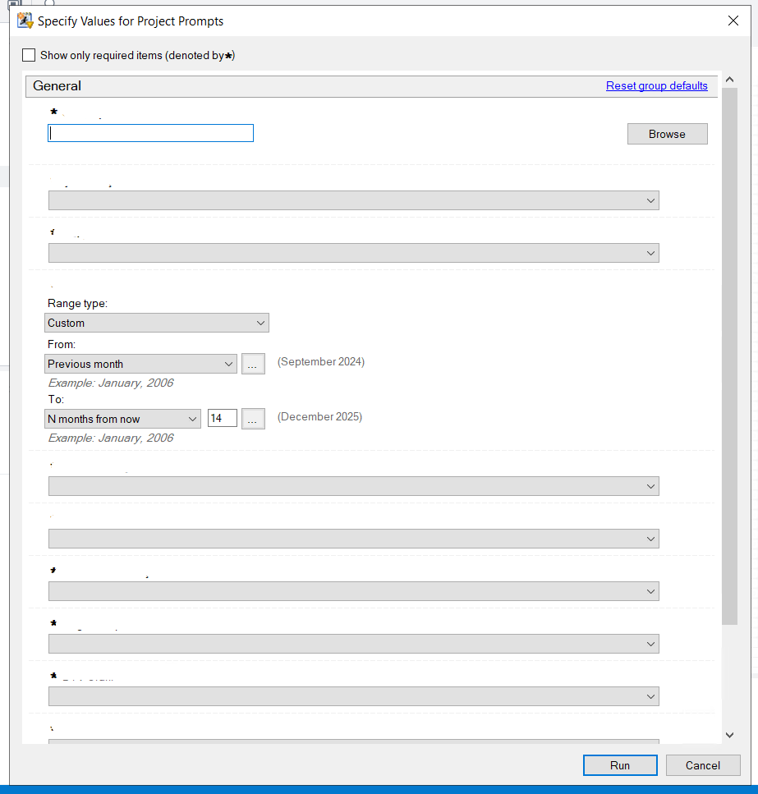Click the ellipsis button beside the To dropdown
This screenshot has height=794, width=758.
click(253, 418)
